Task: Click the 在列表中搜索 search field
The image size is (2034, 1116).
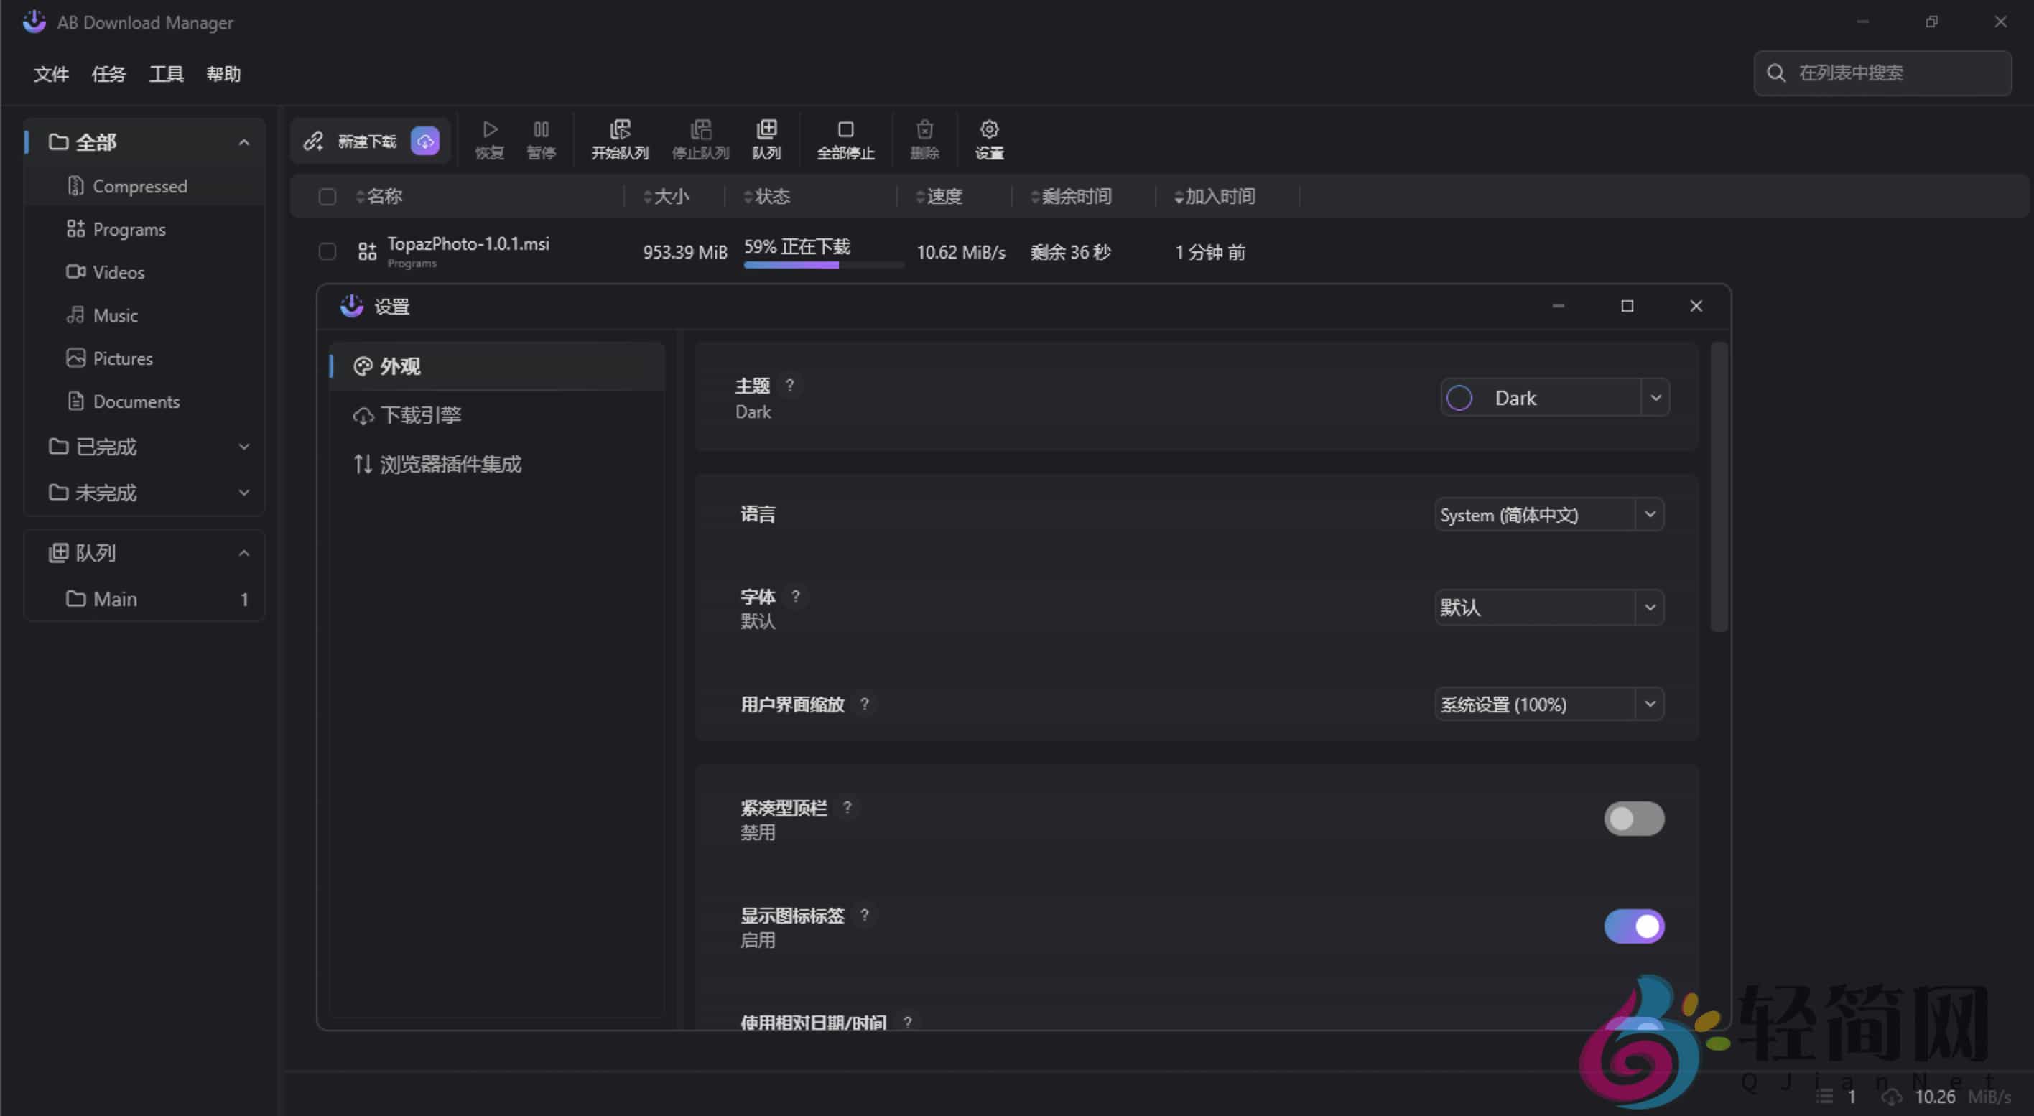Action: 1882,73
